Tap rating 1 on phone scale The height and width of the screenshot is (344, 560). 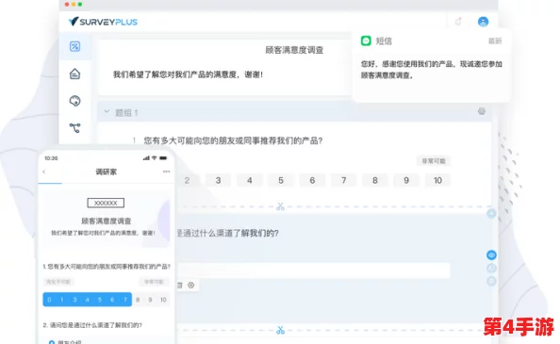pos(62,300)
